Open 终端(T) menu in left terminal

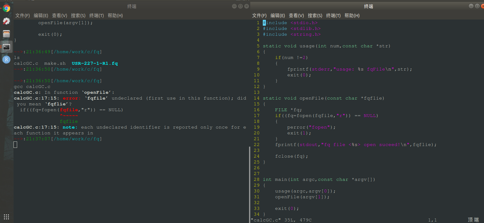point(97,16)
